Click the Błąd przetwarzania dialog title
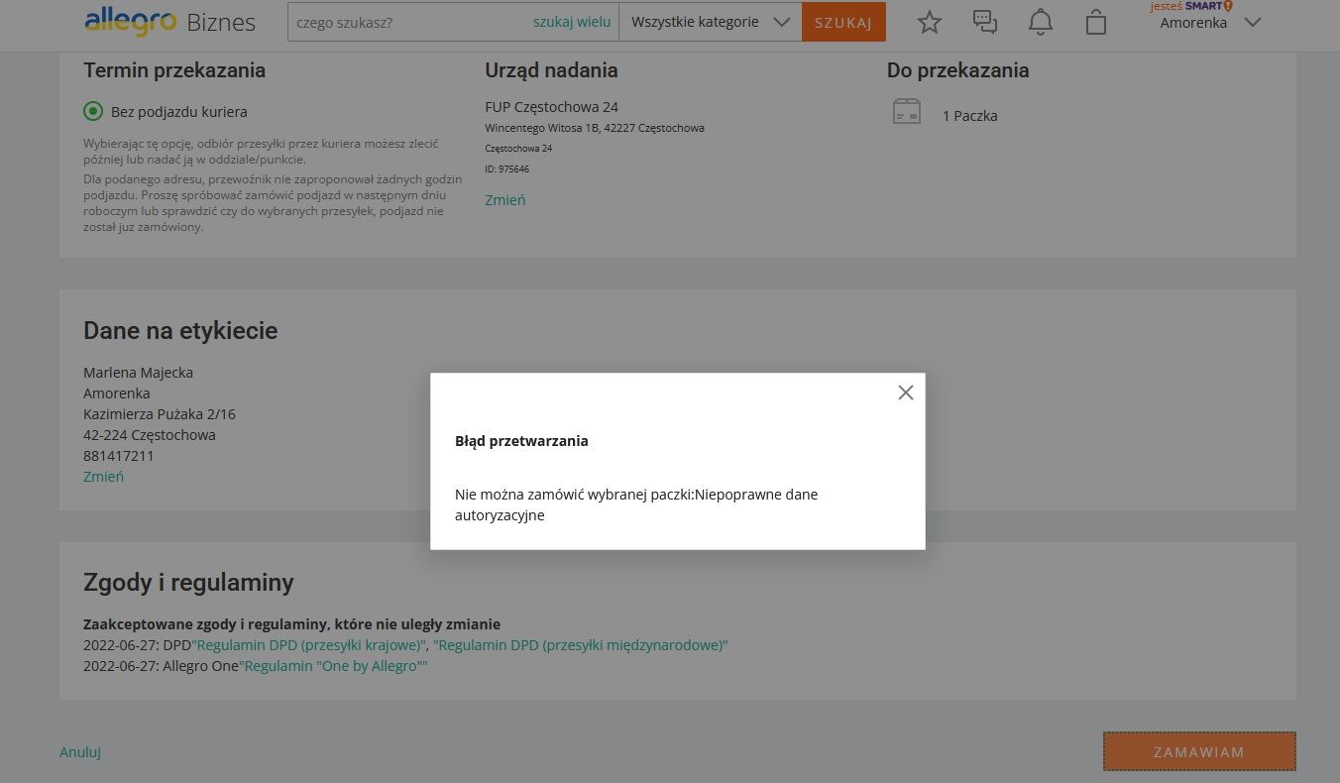This screenshot has height=783, width=1340. [x=521, y=441]
